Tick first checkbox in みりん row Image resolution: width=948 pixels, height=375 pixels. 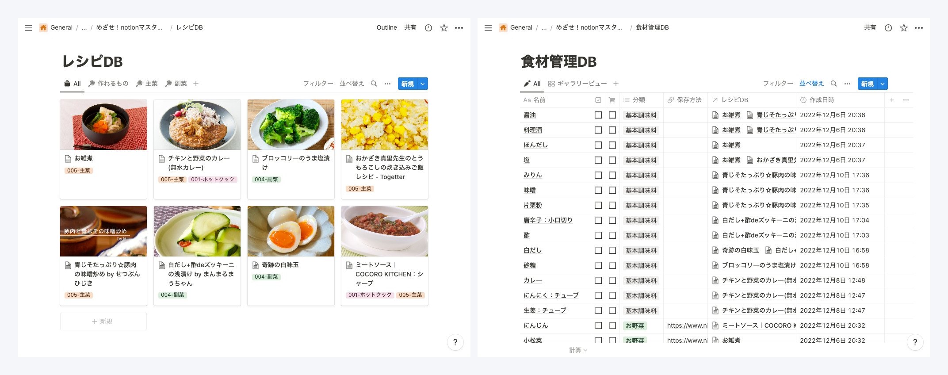point(598,175)
